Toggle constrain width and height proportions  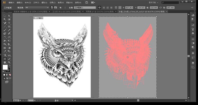click(160, 8)
